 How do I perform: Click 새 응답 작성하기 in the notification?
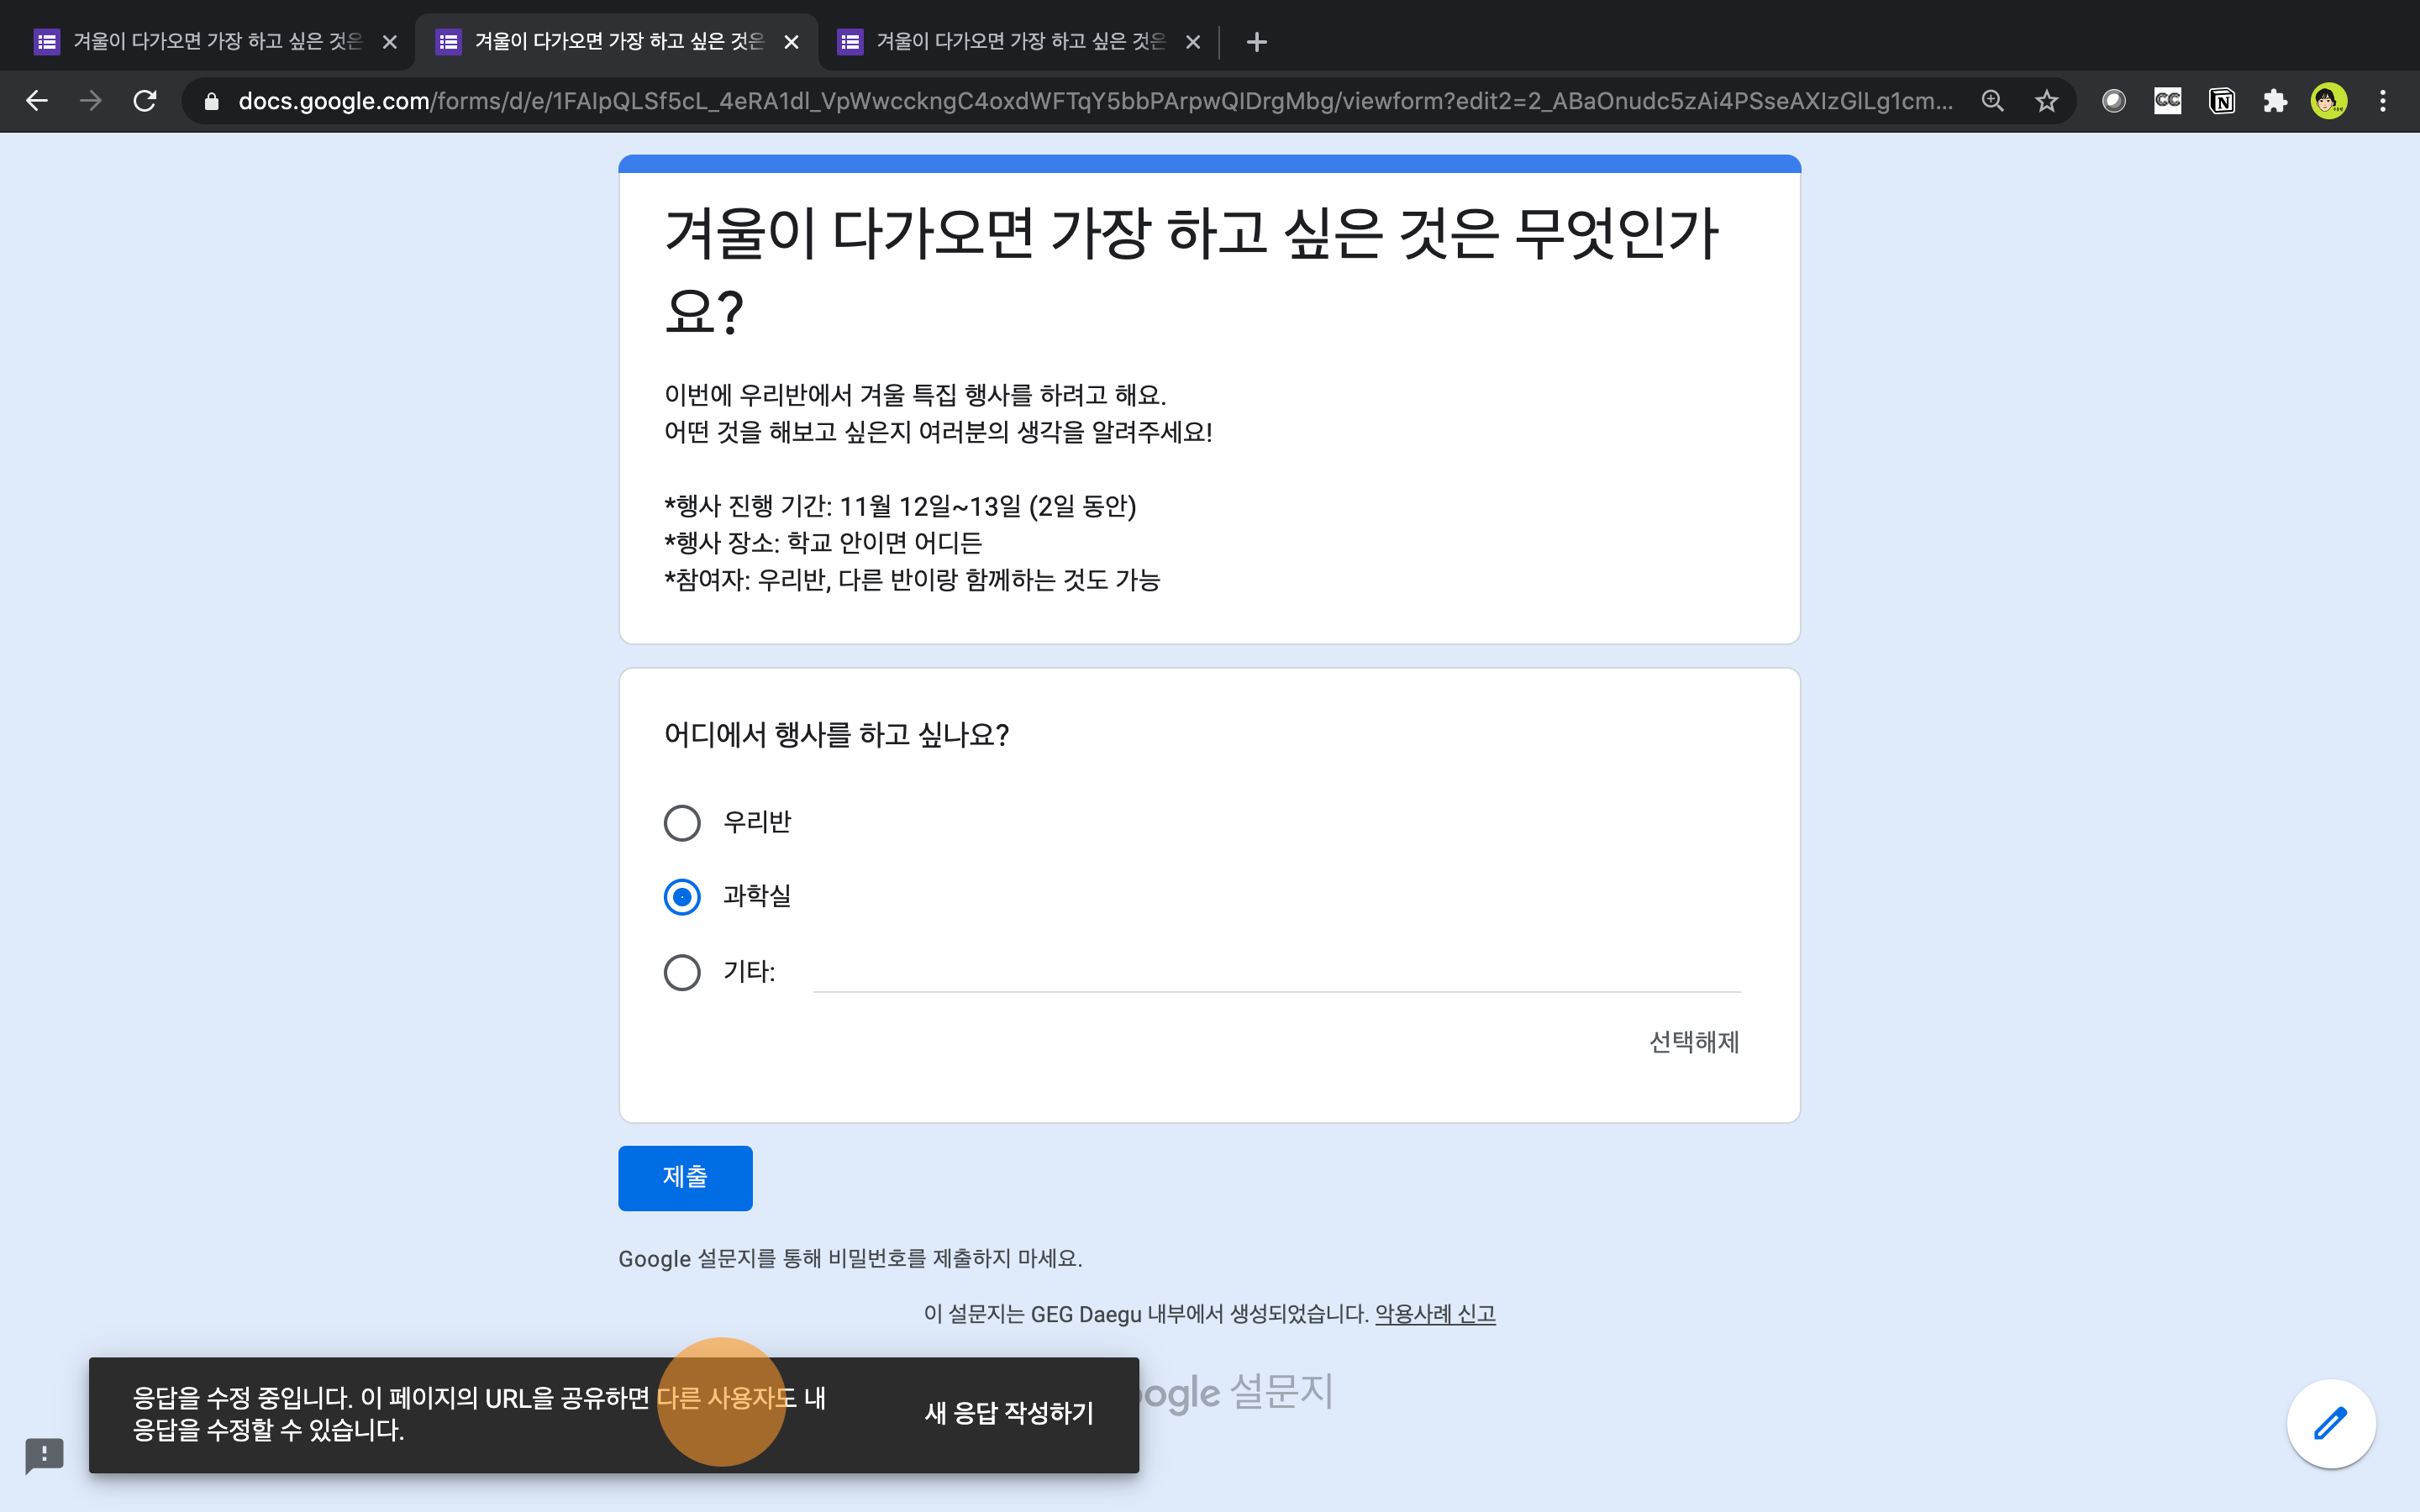1009,1413
